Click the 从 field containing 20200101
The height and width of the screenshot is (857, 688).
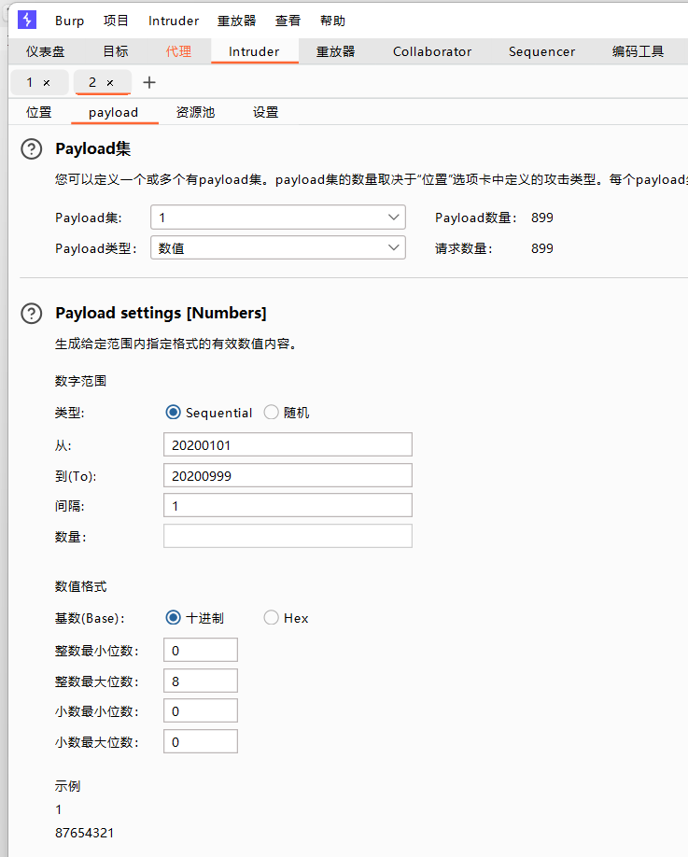tap(288, 445)
